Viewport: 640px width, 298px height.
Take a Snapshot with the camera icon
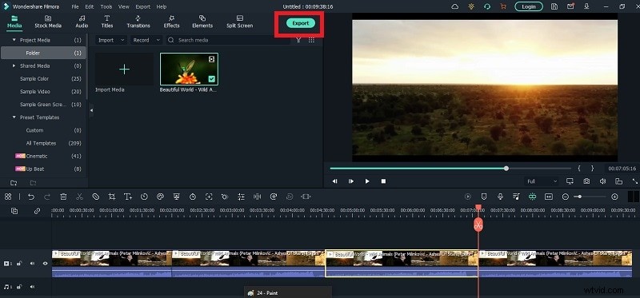pos(586,181)
